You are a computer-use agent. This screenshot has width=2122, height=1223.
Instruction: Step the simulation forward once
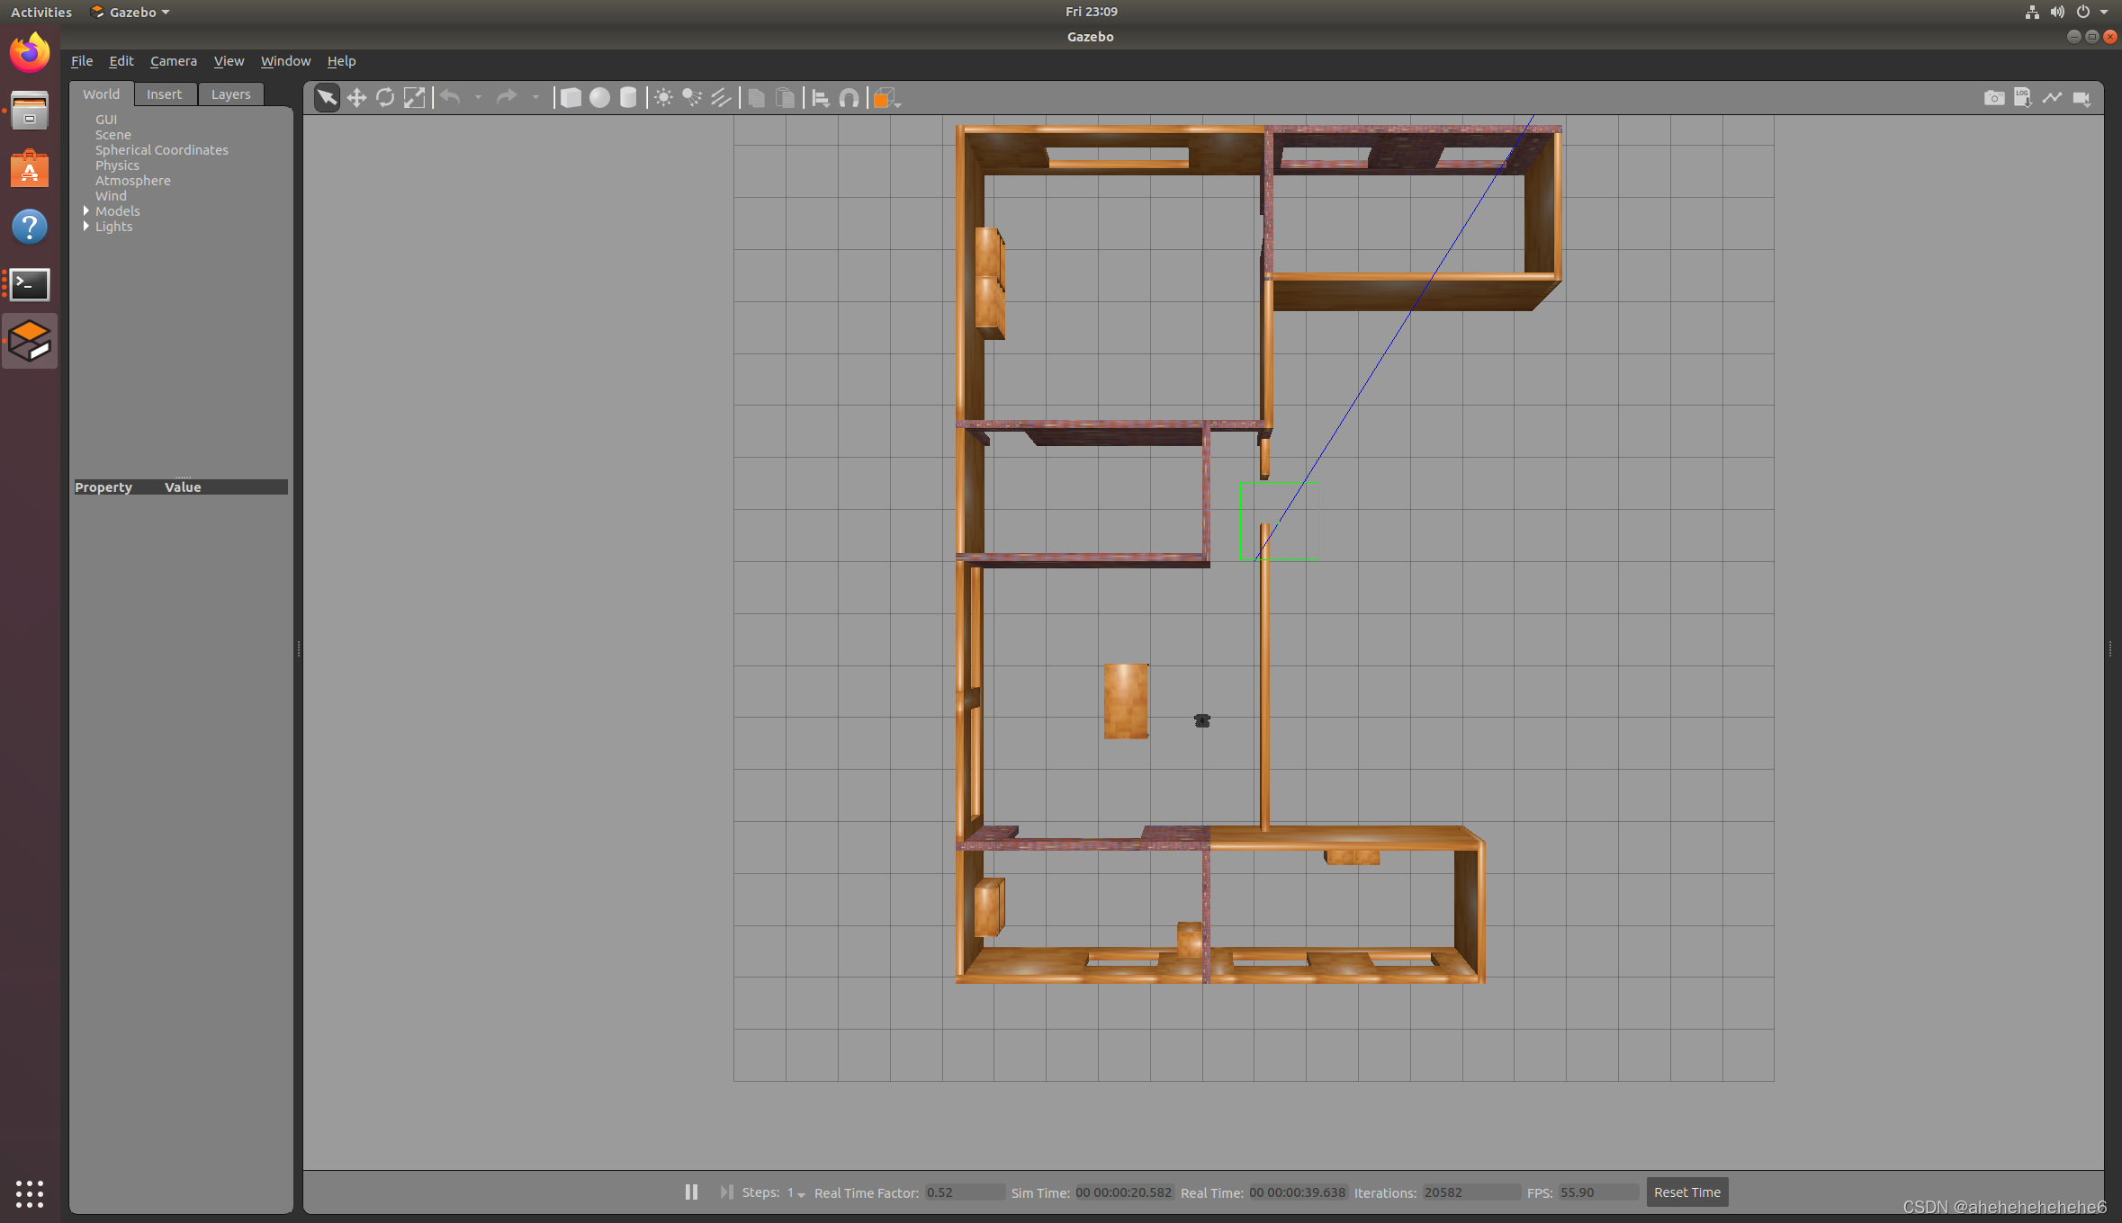[726, 1192]
